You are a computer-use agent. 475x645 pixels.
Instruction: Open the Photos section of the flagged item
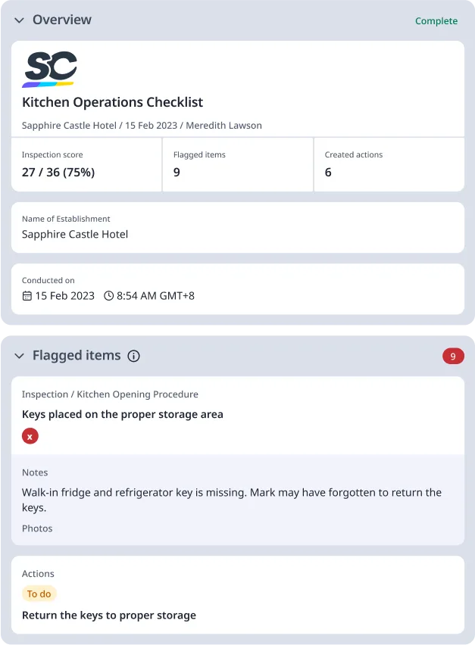coord(36,528)
